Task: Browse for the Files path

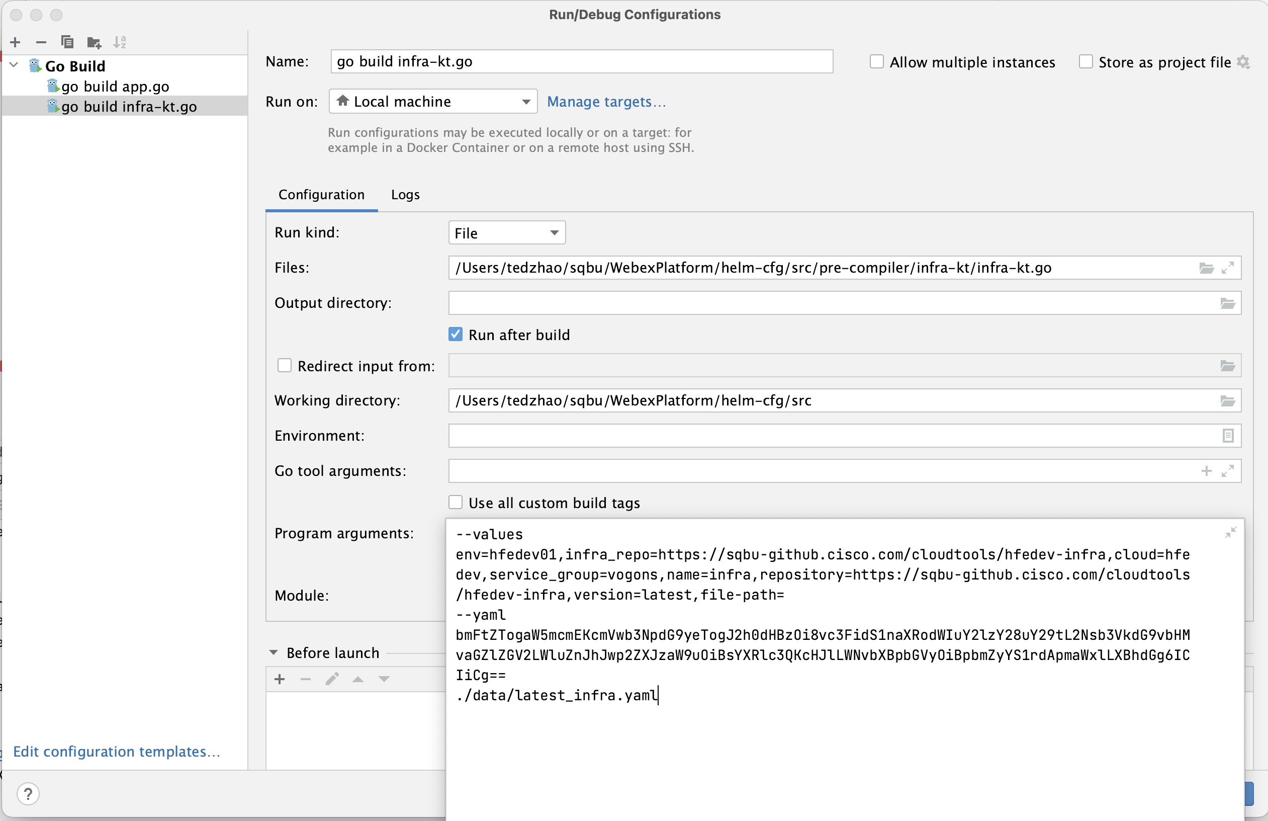Action: [1206, 268]
